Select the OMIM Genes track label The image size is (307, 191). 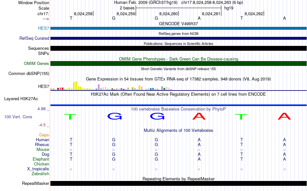pyautogui.click(x=37, y=63)
